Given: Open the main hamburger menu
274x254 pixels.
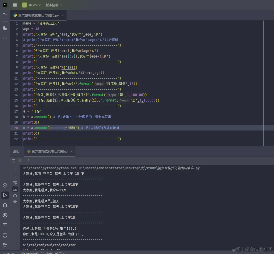Looking at the screenshot, I should 15,5.
